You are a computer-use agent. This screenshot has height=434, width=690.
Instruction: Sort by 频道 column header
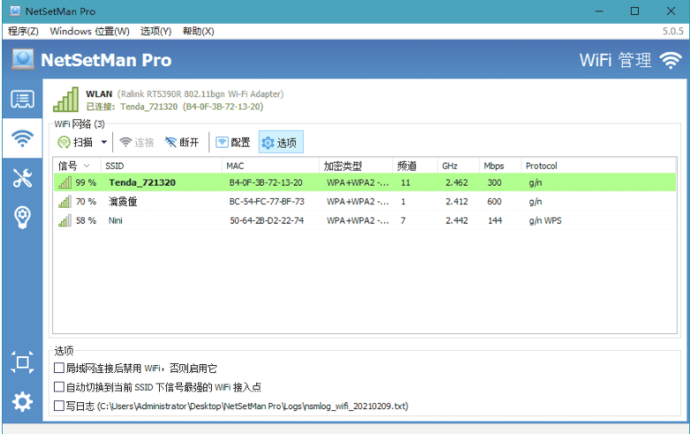[x=415, y=166]
